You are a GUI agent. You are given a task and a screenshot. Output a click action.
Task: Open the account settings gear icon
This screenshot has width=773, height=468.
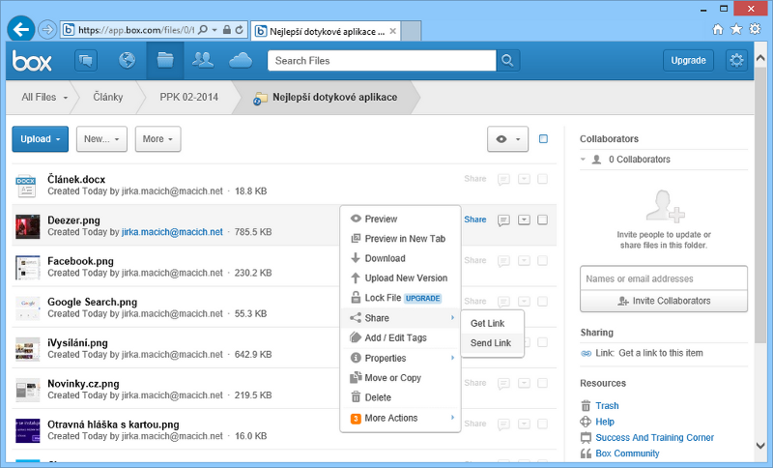[x=737, y=61]
